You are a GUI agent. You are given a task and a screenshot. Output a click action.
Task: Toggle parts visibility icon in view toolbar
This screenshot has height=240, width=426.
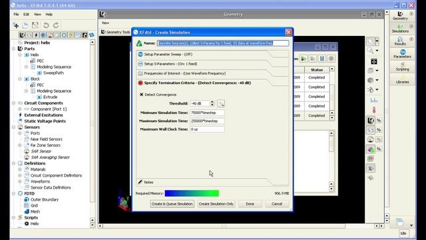(x=371, y=121)
